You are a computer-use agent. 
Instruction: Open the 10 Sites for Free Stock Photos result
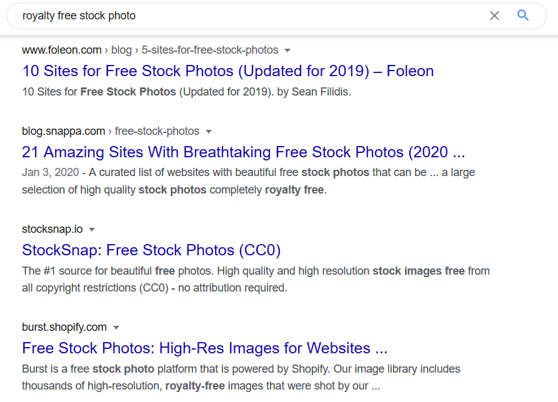tap(227, 71)
